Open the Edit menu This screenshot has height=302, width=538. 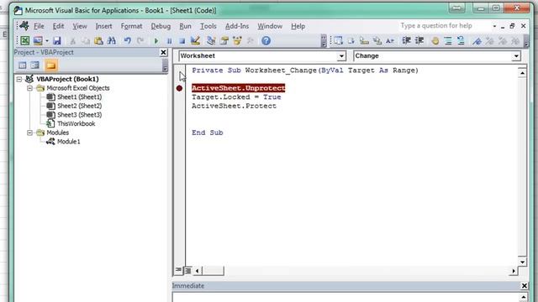pos(58,26)
